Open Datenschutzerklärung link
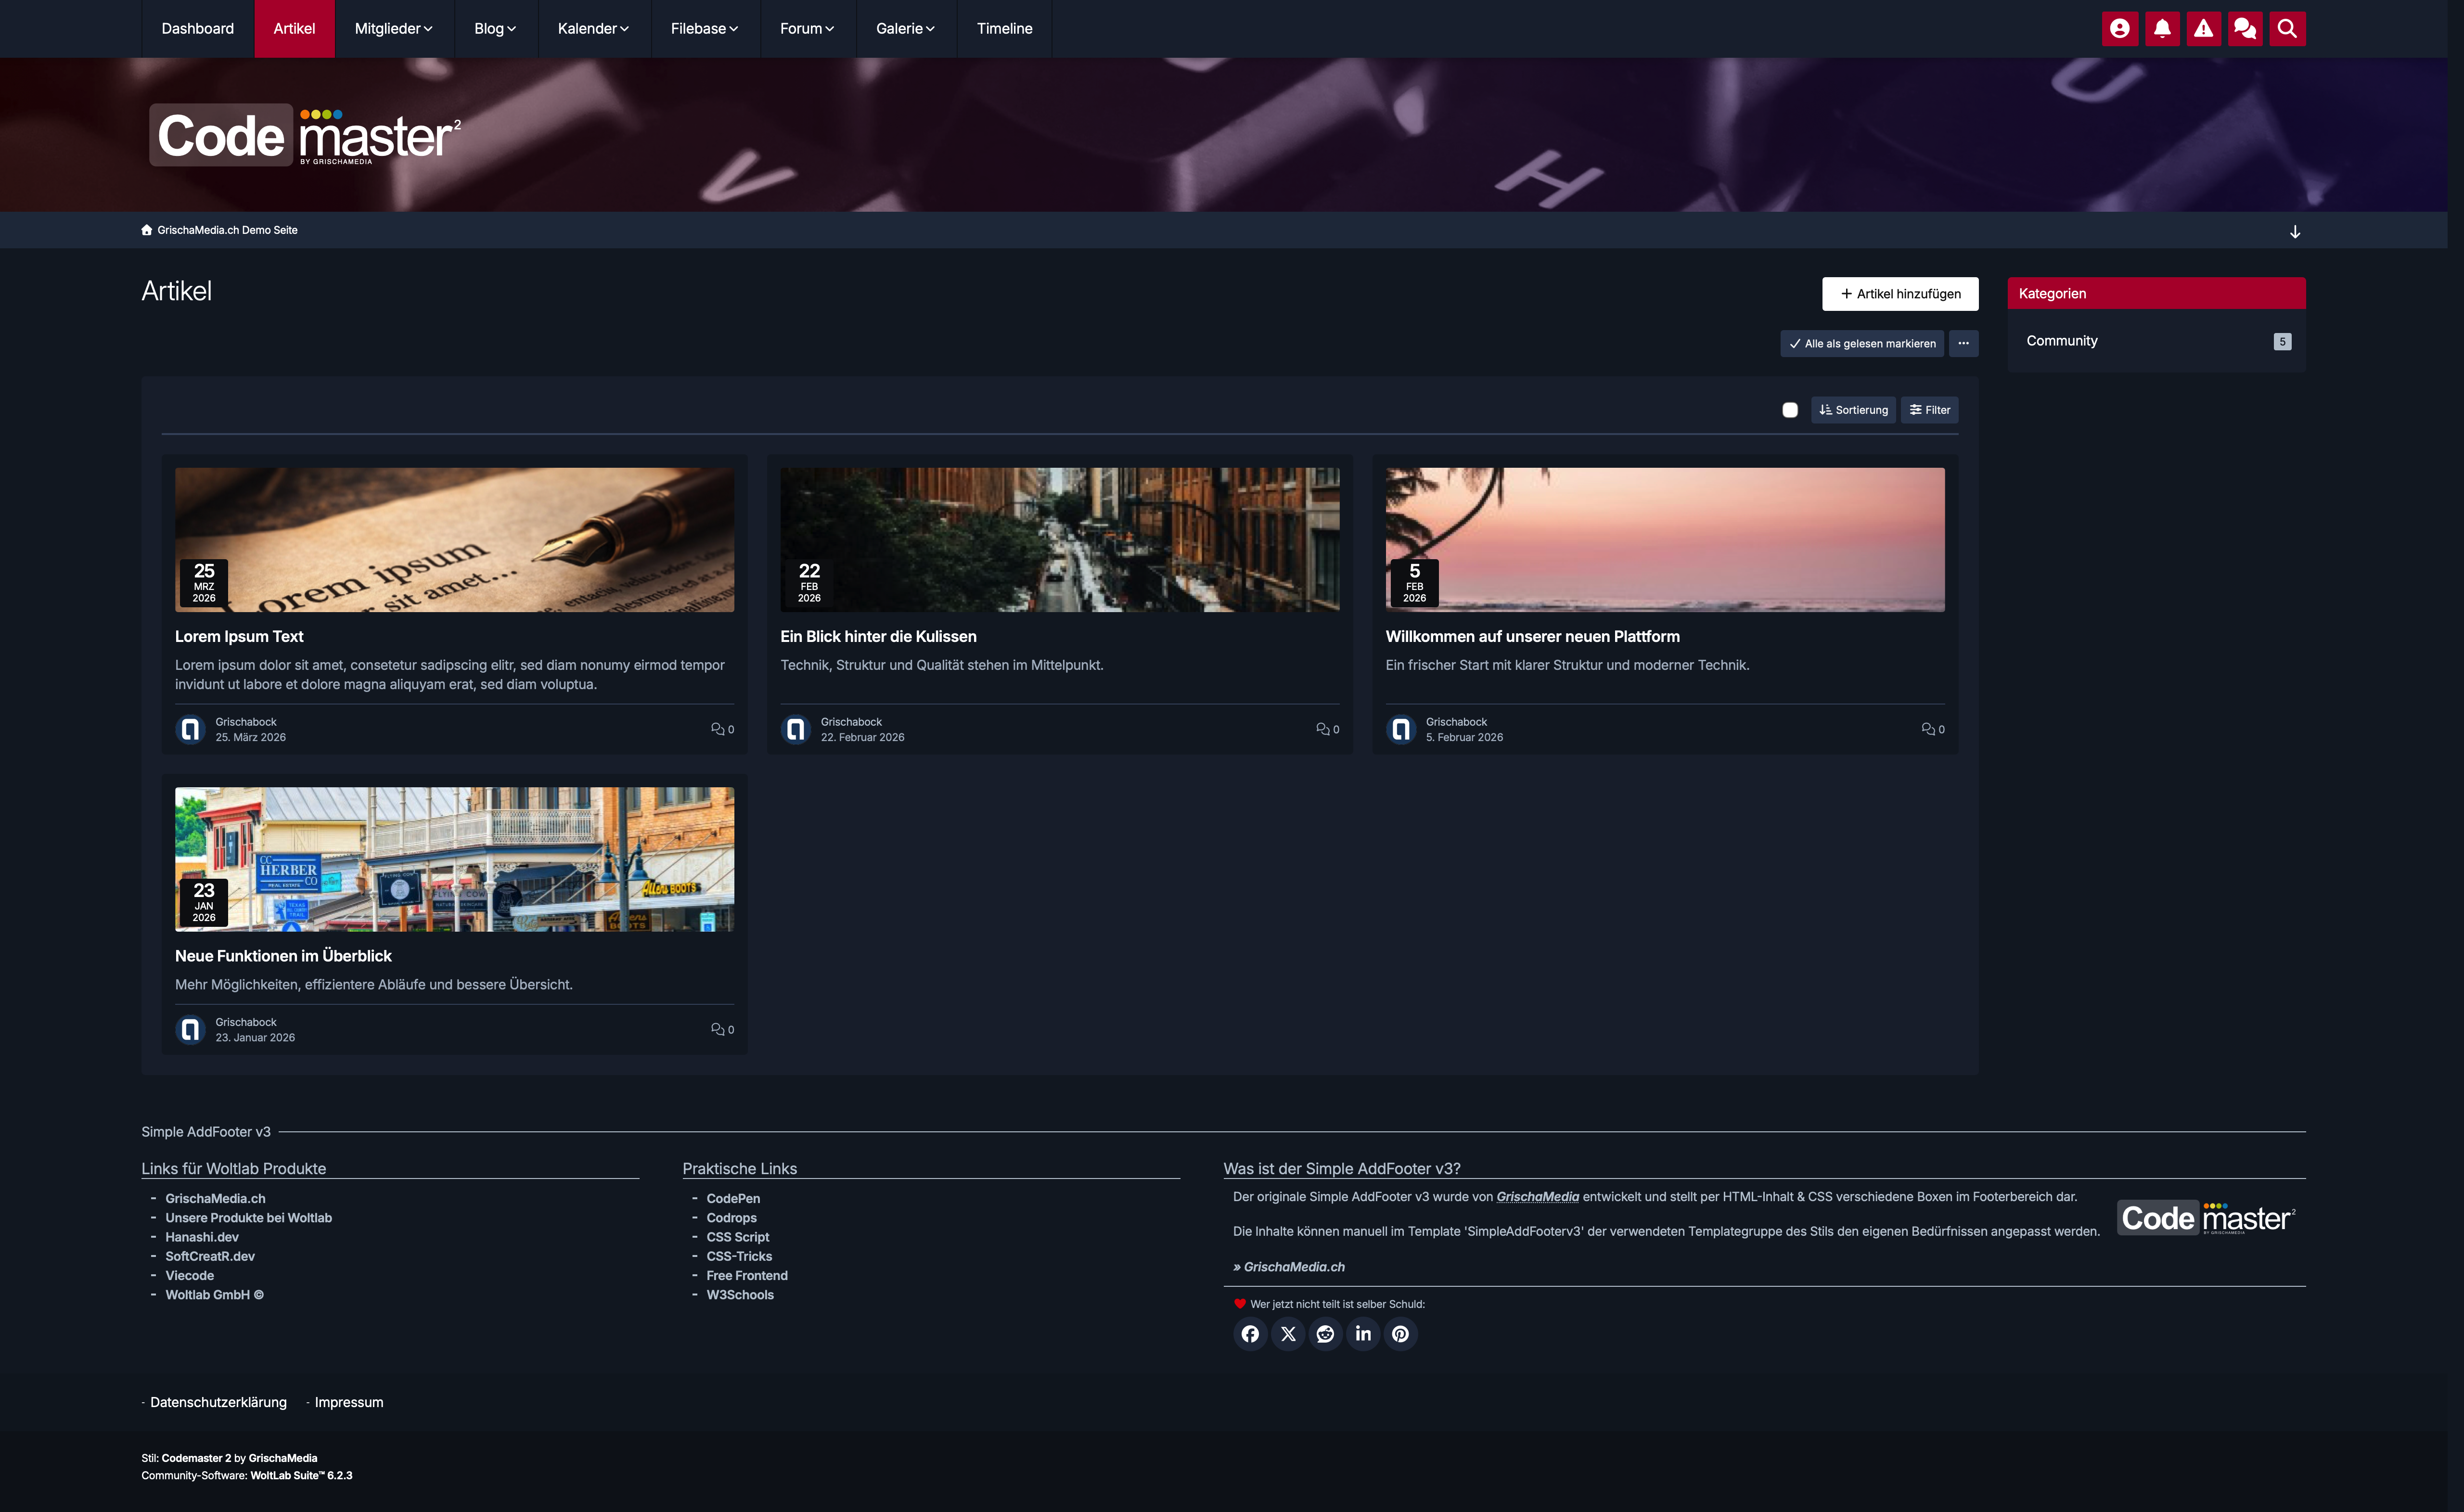 pyautogui.click(x=218, y=1402)
